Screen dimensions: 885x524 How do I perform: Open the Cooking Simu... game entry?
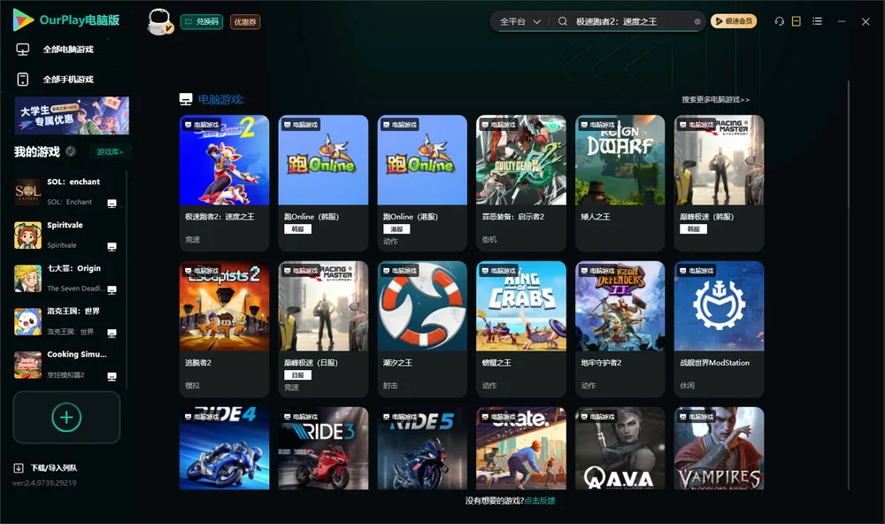tap(66, 365)
